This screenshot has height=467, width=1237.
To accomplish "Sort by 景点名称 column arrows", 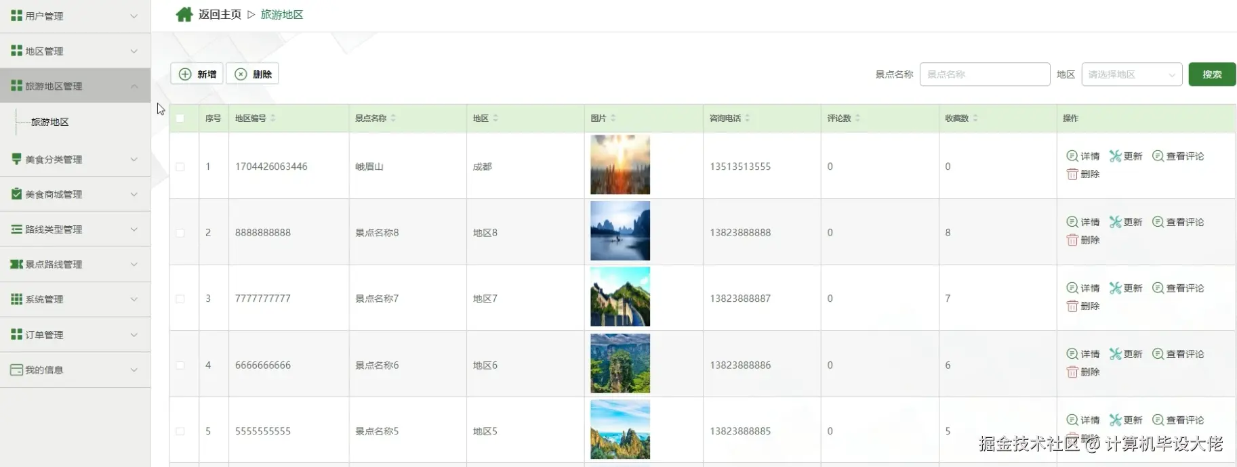I will tap(393, 118).
